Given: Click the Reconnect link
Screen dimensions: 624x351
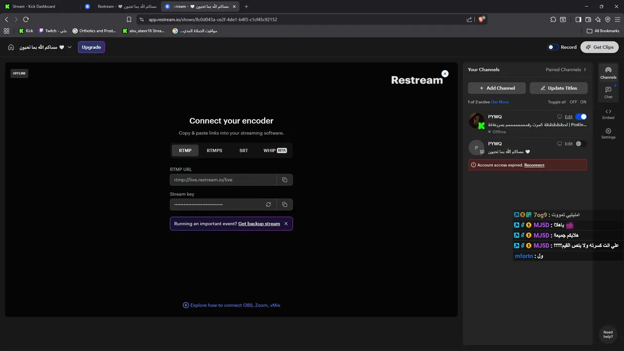Looking at the screenshot, I should [534, 165].
